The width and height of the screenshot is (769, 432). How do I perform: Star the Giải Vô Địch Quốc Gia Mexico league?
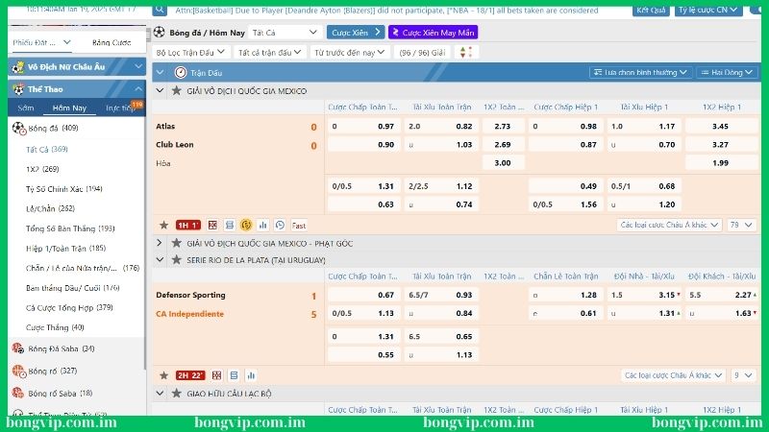(176, 90)
